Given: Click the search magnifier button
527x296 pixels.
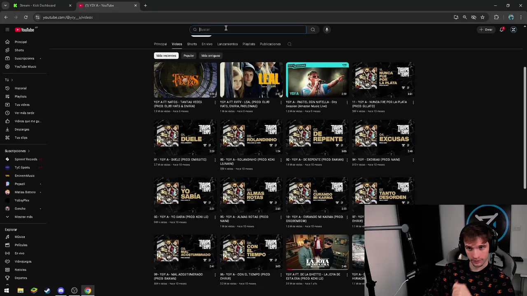Looking at the screenshot, I should click(x=312, y=30).
